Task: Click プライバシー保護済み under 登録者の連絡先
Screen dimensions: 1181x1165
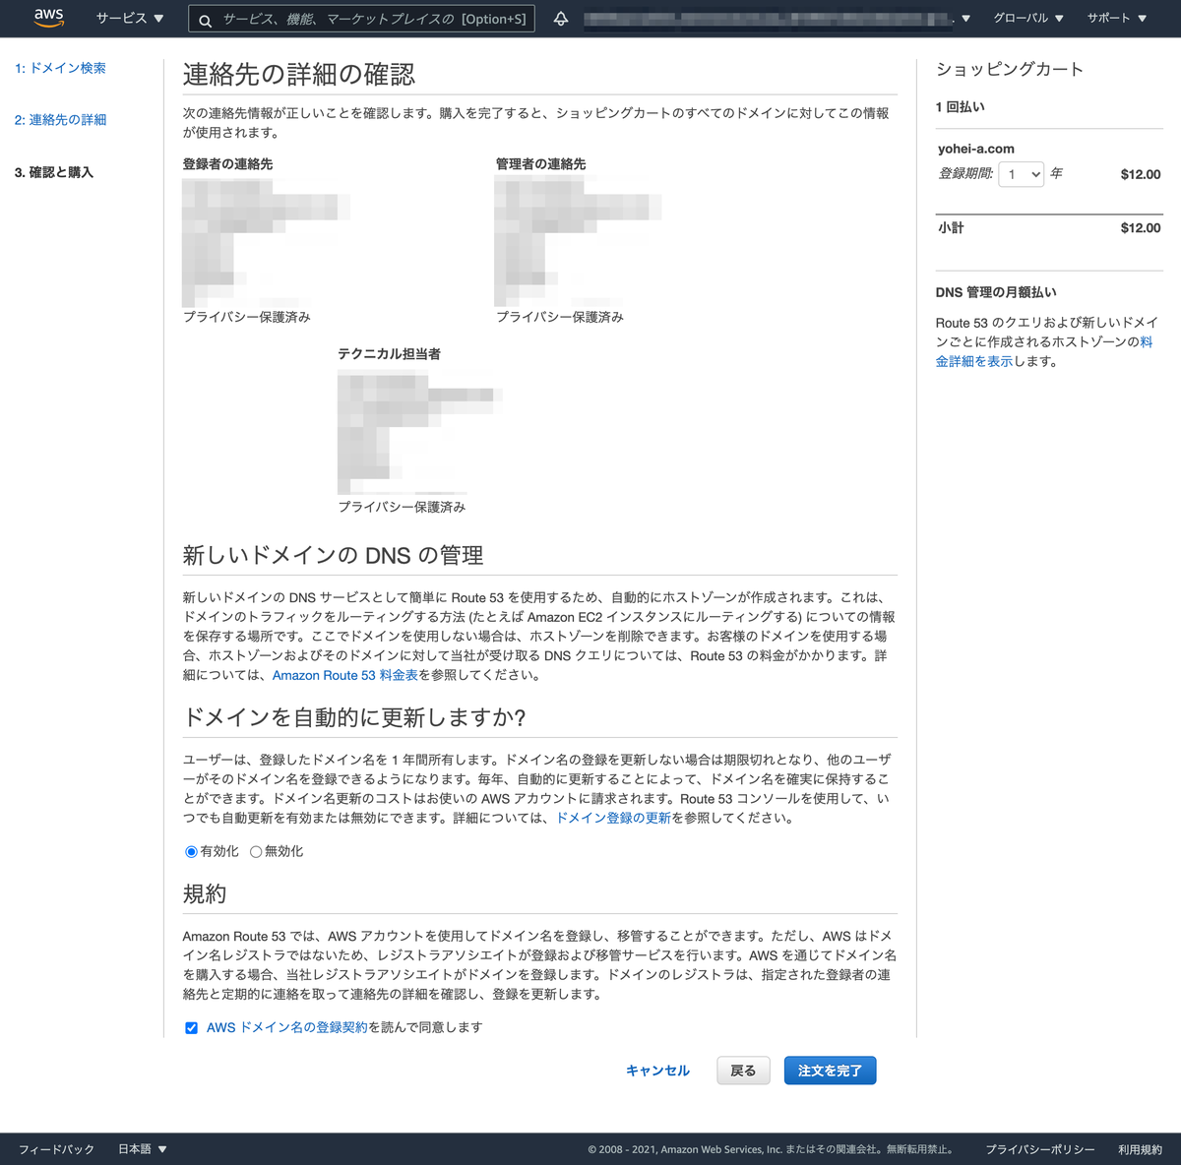Action: click(x=247, y=317)
